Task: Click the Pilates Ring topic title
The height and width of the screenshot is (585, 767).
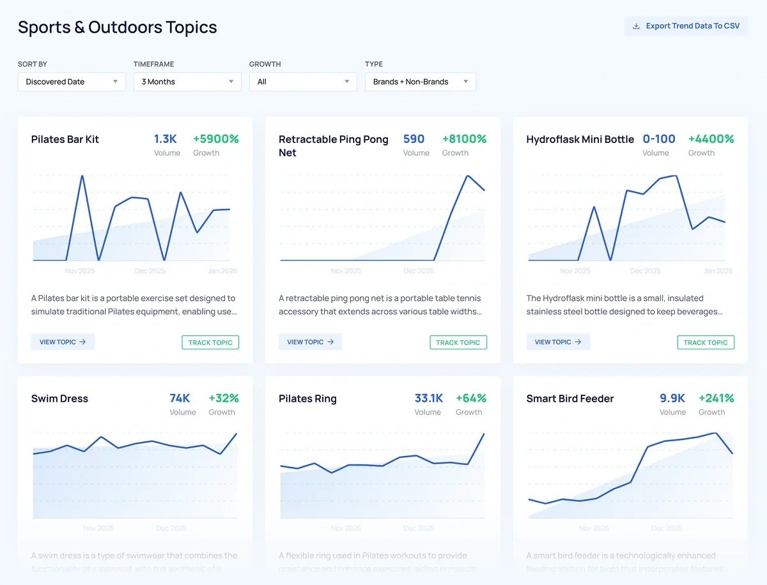Action: (x=307, y=399)
